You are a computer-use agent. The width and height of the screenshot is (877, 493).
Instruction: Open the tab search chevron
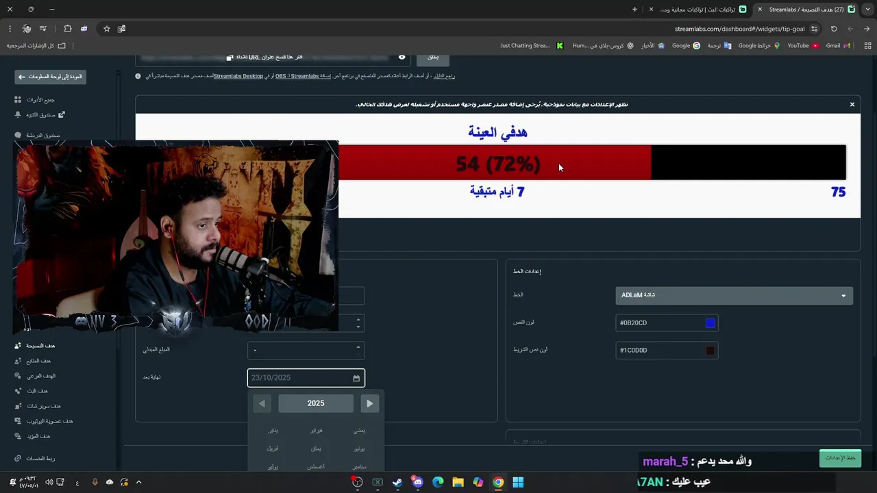867,10
